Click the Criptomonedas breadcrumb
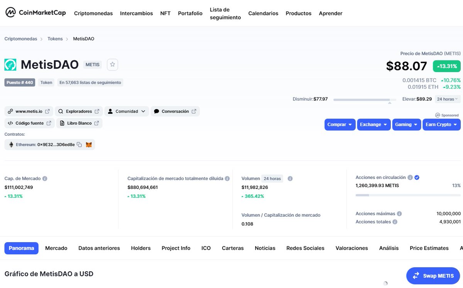 tap(21, 39)
